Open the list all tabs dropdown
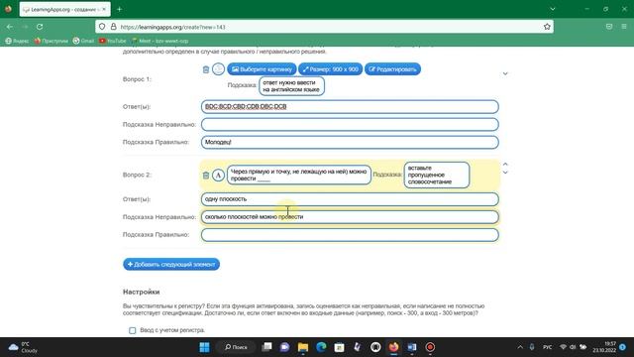This screenshot has height=357, width=634. click(553, 9)
